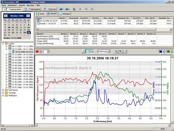Select 18.06.2006 - 24.06.2006 tree row
This screenshot has width=174, height=131.
[22, 79]
